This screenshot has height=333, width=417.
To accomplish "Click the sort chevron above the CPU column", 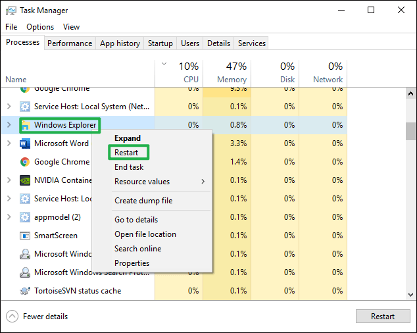I will 164,64.
